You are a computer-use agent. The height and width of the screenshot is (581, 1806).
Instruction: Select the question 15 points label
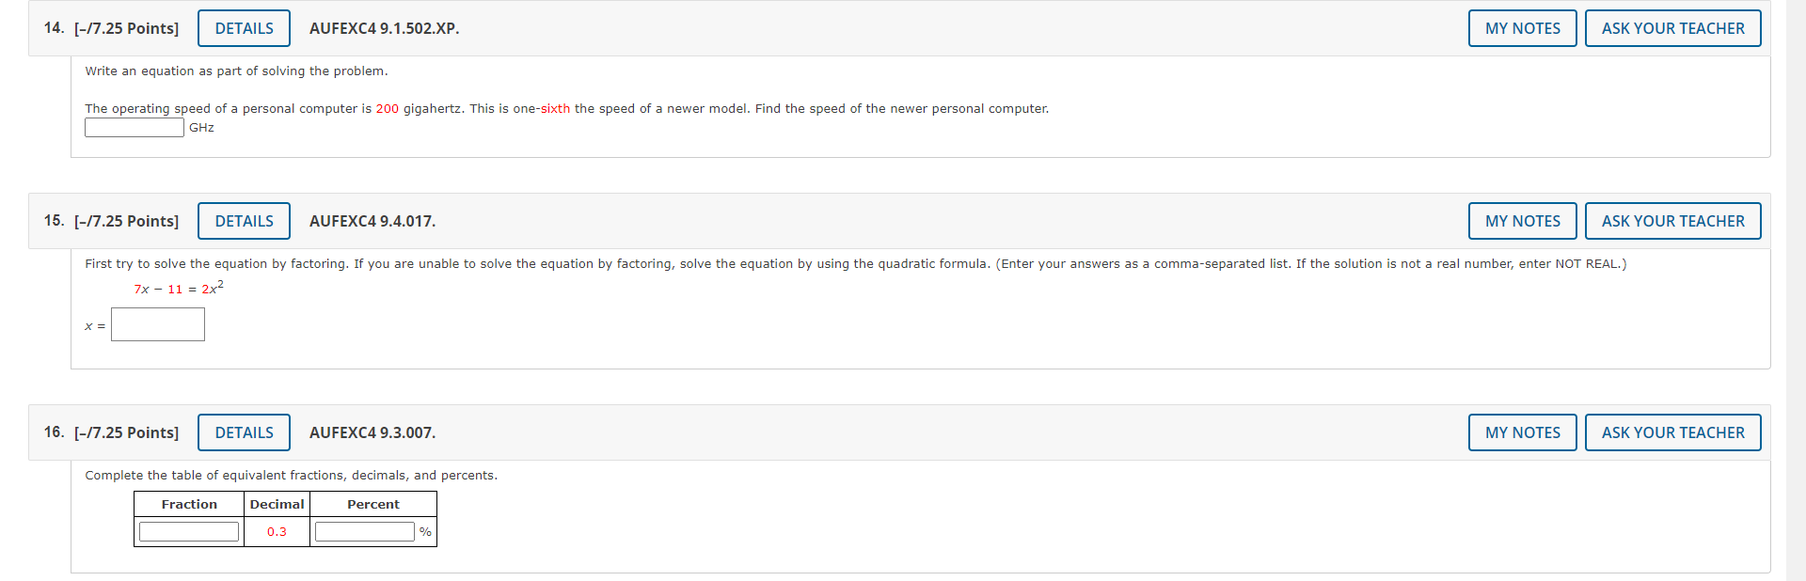(x=126, y=221)
